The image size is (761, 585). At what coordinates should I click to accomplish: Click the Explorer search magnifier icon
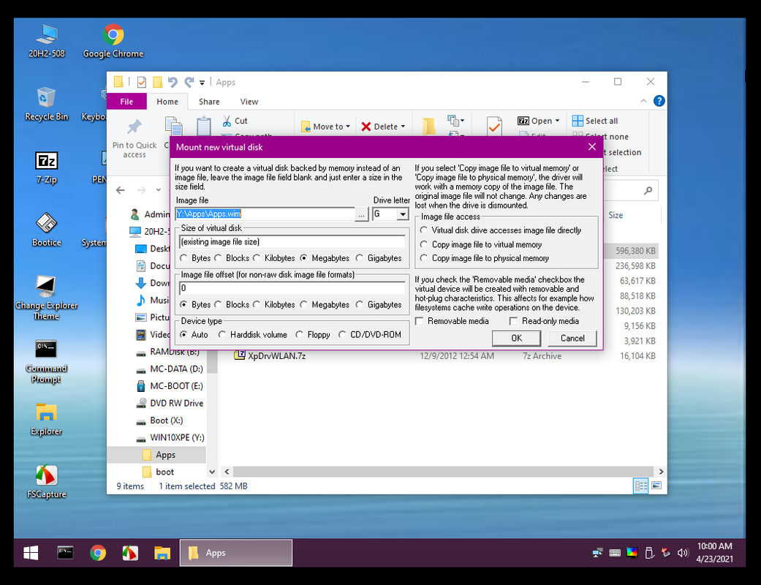click(648, 190)
